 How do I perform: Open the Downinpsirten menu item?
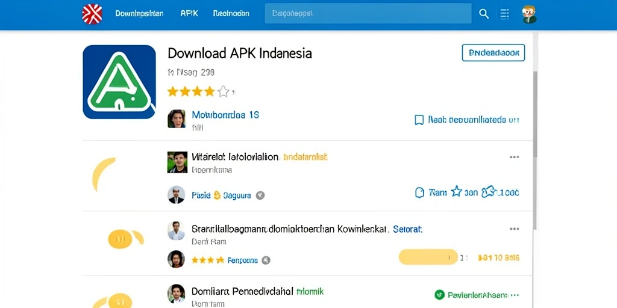(139, 13)
